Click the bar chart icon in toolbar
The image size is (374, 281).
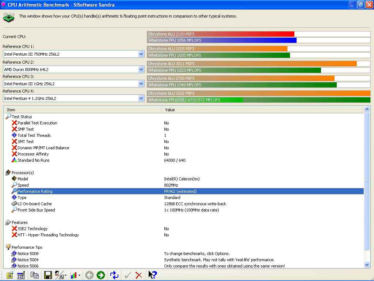75,275
